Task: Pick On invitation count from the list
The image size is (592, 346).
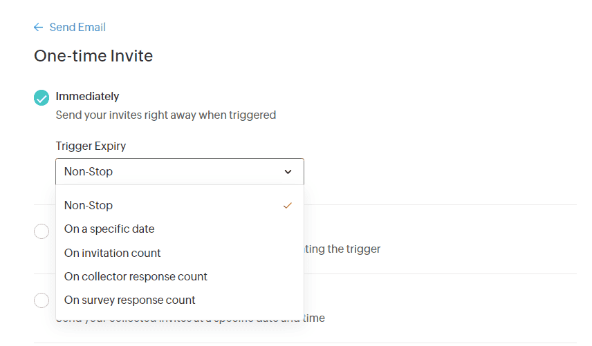Action: [113, 253]
